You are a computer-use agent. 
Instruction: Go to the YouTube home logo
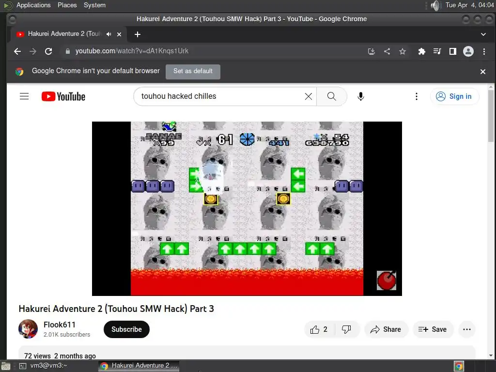[63, 96]
